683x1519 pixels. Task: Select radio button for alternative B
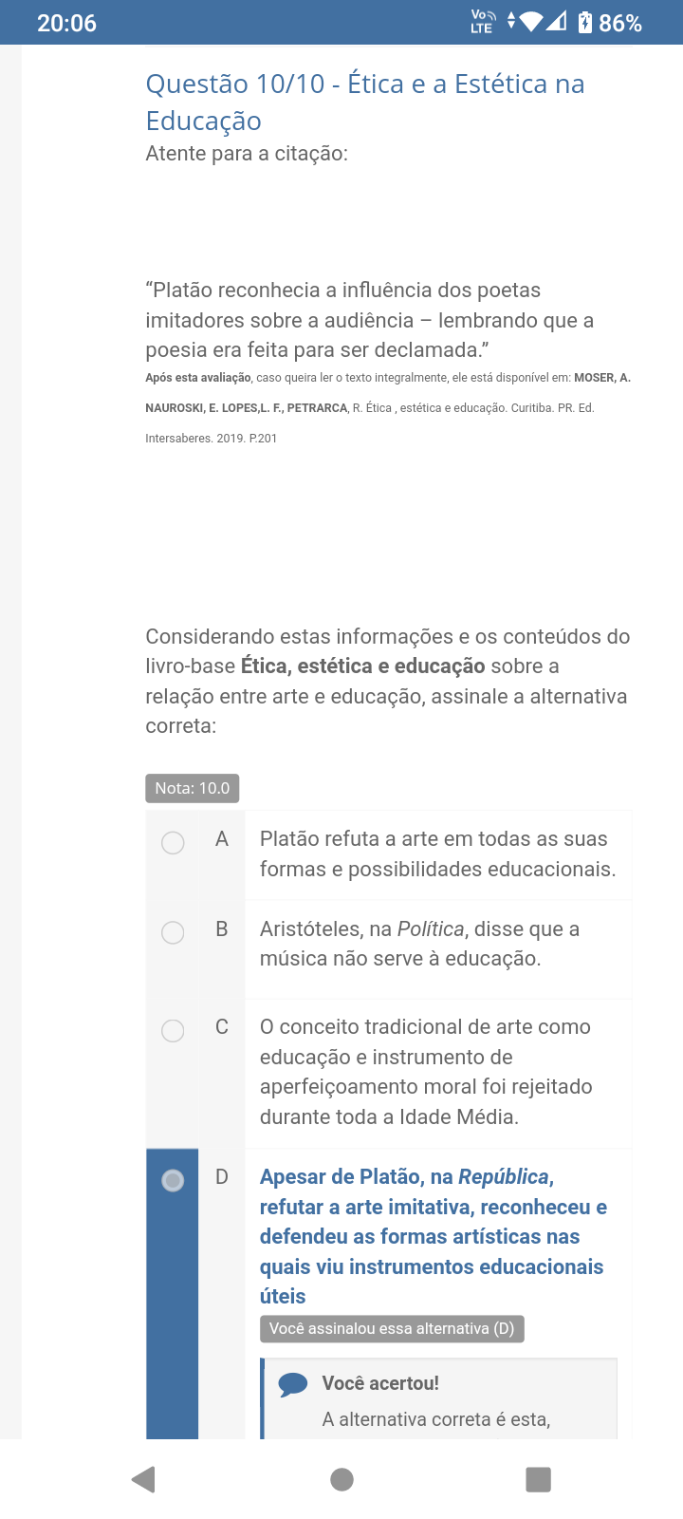point(173,932)
